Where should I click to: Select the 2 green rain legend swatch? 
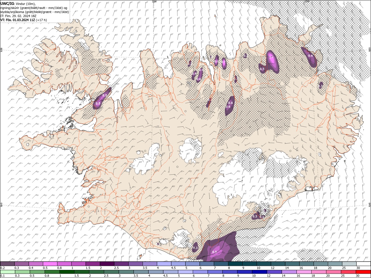point(97,272)
